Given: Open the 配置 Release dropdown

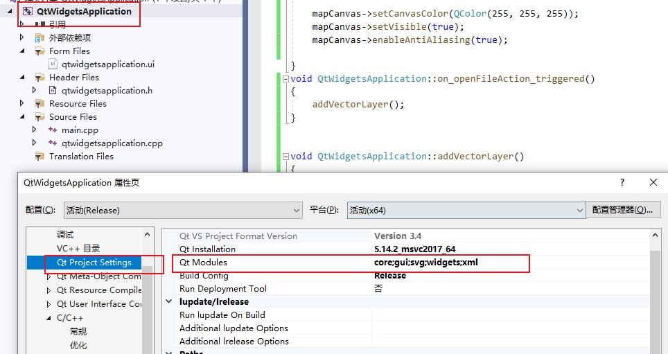Looking at the screenshot, I should [x=183, y=211].
